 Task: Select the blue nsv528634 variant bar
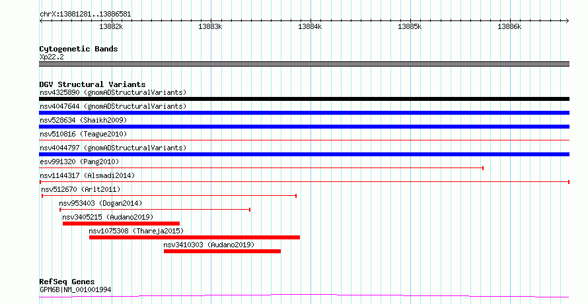pyautogui.click(x=304, y=127)
